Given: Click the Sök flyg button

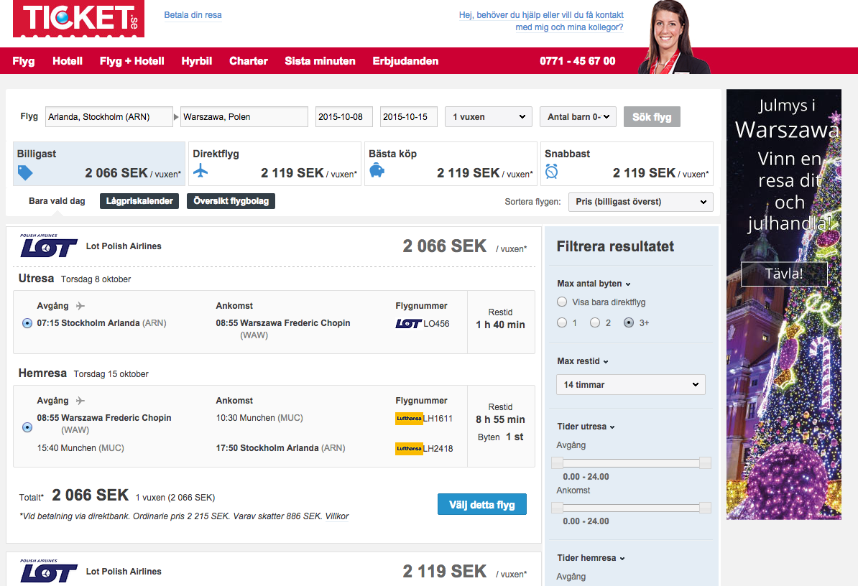Looking at the screenshot, I should point(652,117).
